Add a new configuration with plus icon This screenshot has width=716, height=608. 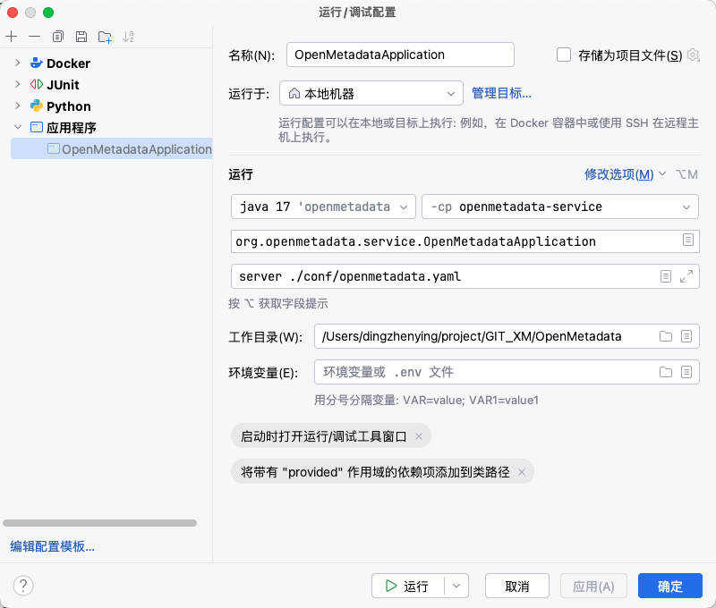[x=12, y=37]
